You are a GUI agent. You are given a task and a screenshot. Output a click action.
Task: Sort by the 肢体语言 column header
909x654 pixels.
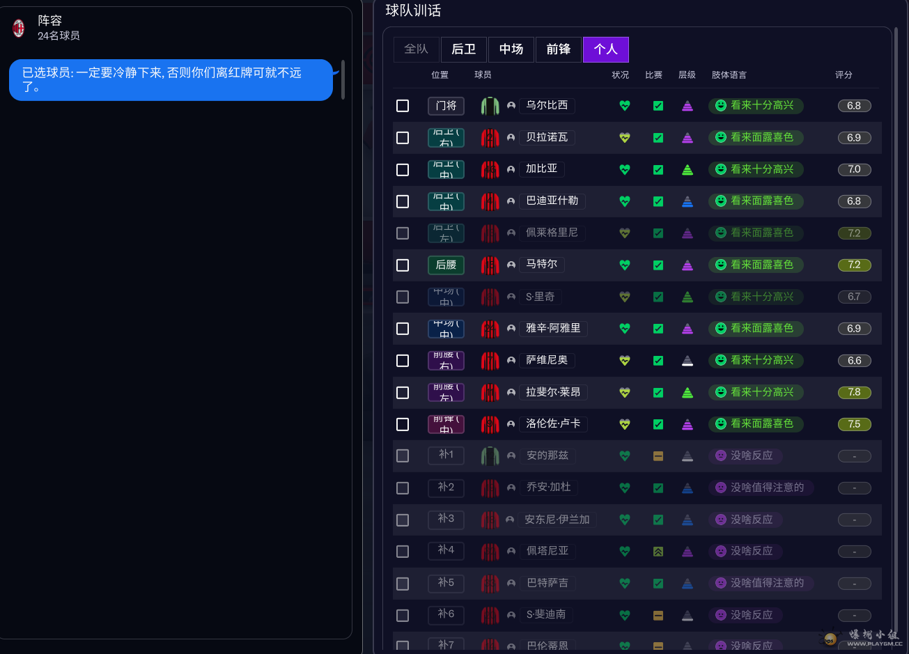click(729, 75)
